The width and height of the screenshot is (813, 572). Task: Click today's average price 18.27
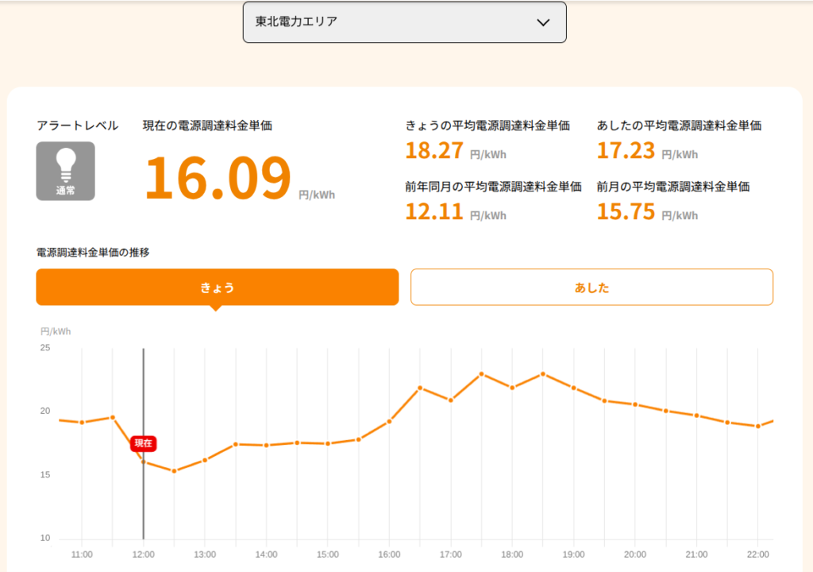pyautogui.click(x=434, y=150)
